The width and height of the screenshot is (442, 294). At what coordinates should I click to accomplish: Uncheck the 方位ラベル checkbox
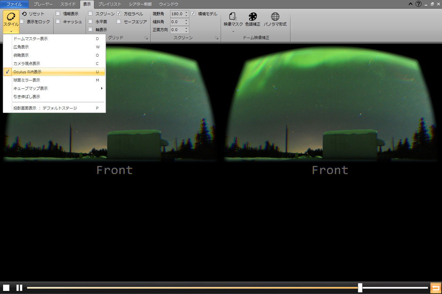(119, 13)
